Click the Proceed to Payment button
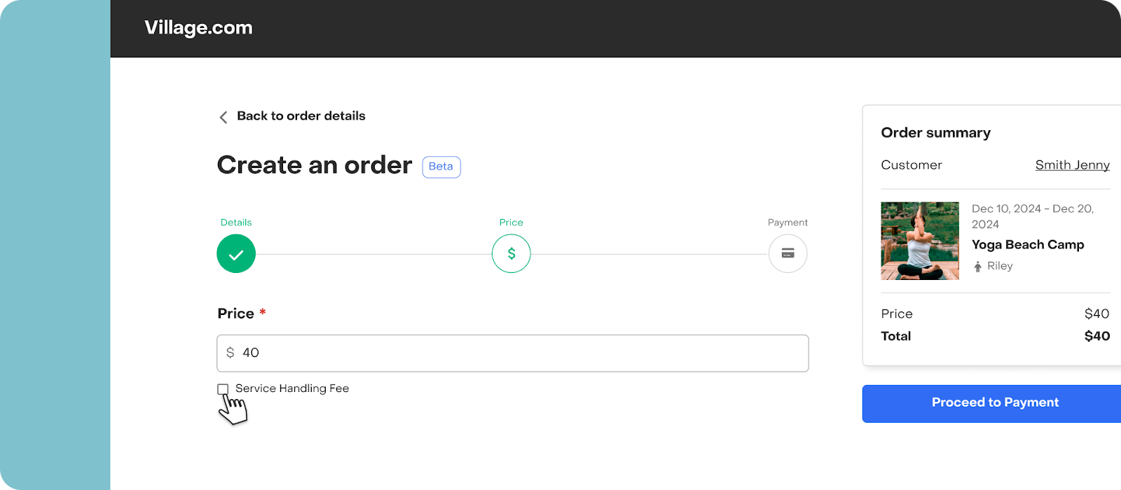This screenshot has width=1121, height=490. [991, 403]
